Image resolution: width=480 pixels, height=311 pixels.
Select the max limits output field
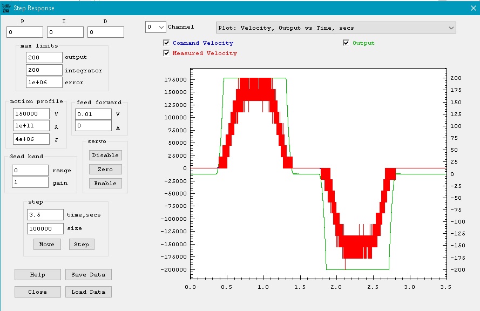coord(44,57)
